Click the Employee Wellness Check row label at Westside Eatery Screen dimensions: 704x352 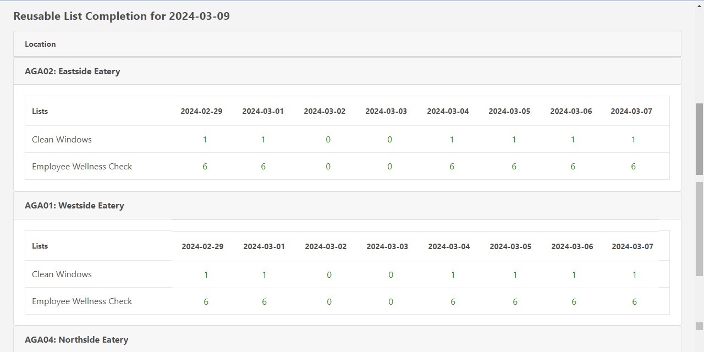[81, 301]
